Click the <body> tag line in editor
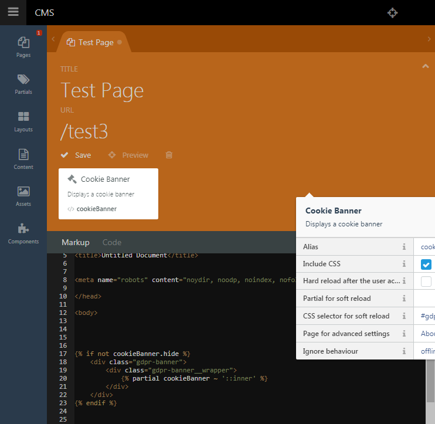The width and height of the screenshot is (435, 424). 86,313
